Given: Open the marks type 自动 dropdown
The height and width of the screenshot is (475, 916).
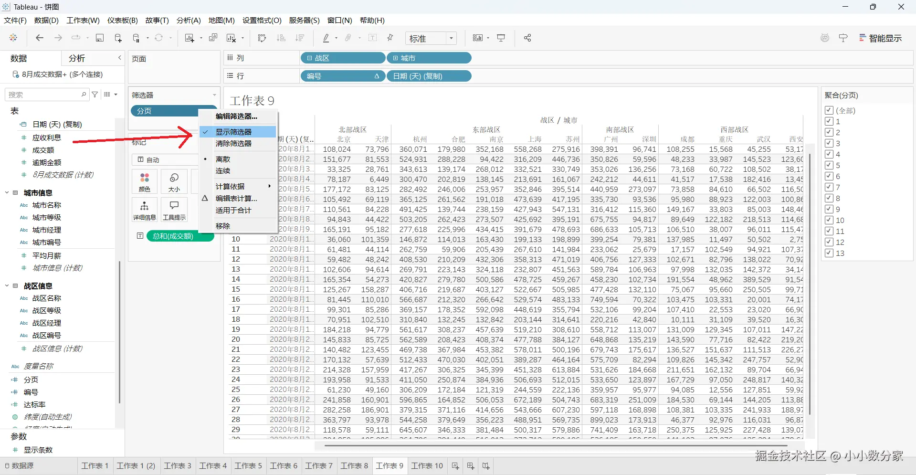Looking at the screenshot, I should [x=165, y=160].
